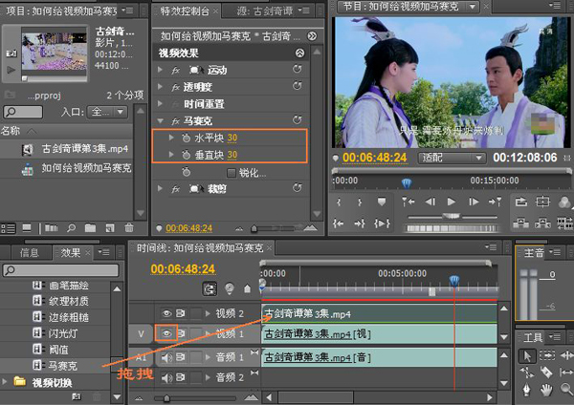Select the Selection arrow tool
The width and height of the screenshot is (574, 405).
point(527,355)
